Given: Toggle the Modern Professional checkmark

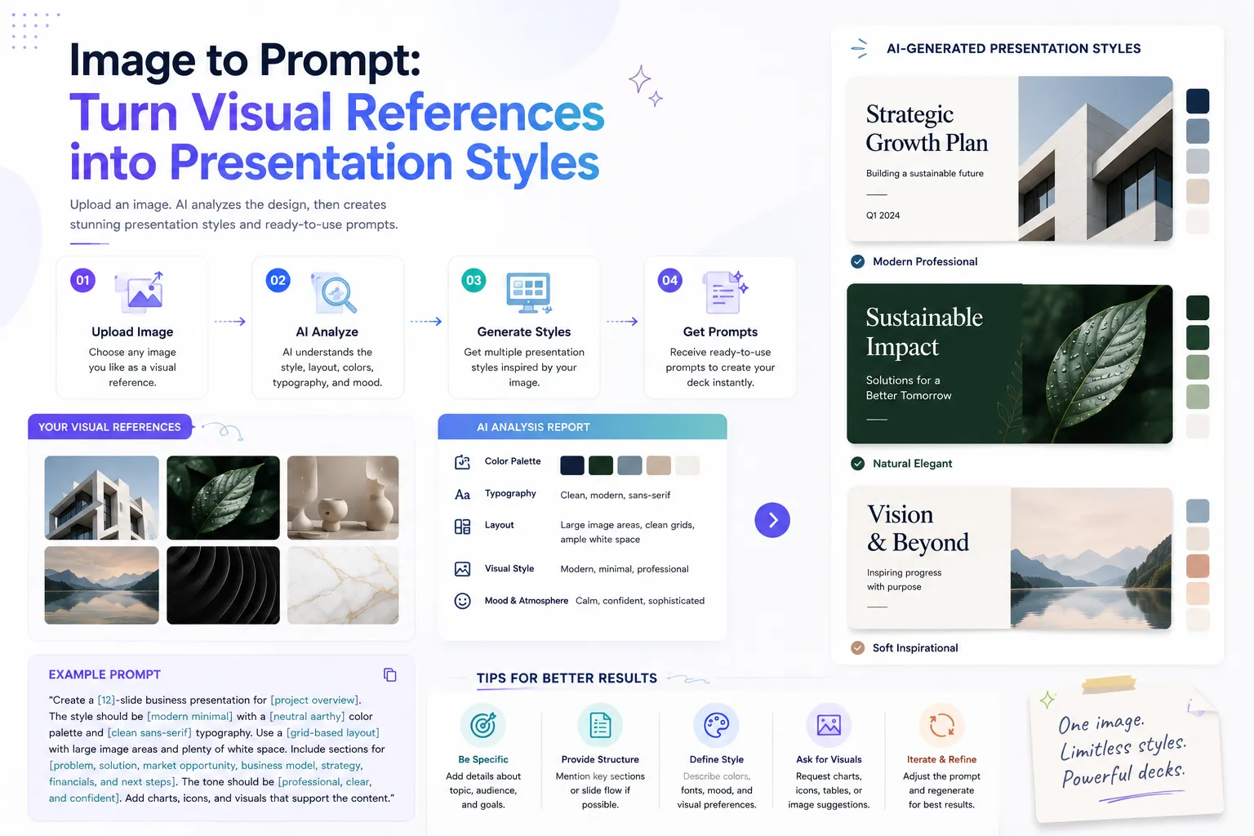Looking at the screenshot, I should pos(857,262).
